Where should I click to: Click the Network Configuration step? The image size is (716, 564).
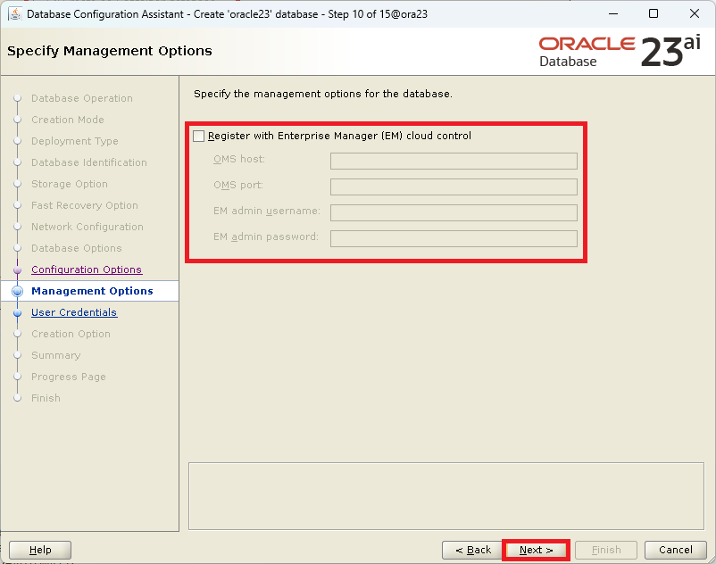click(x=87, y=227)
